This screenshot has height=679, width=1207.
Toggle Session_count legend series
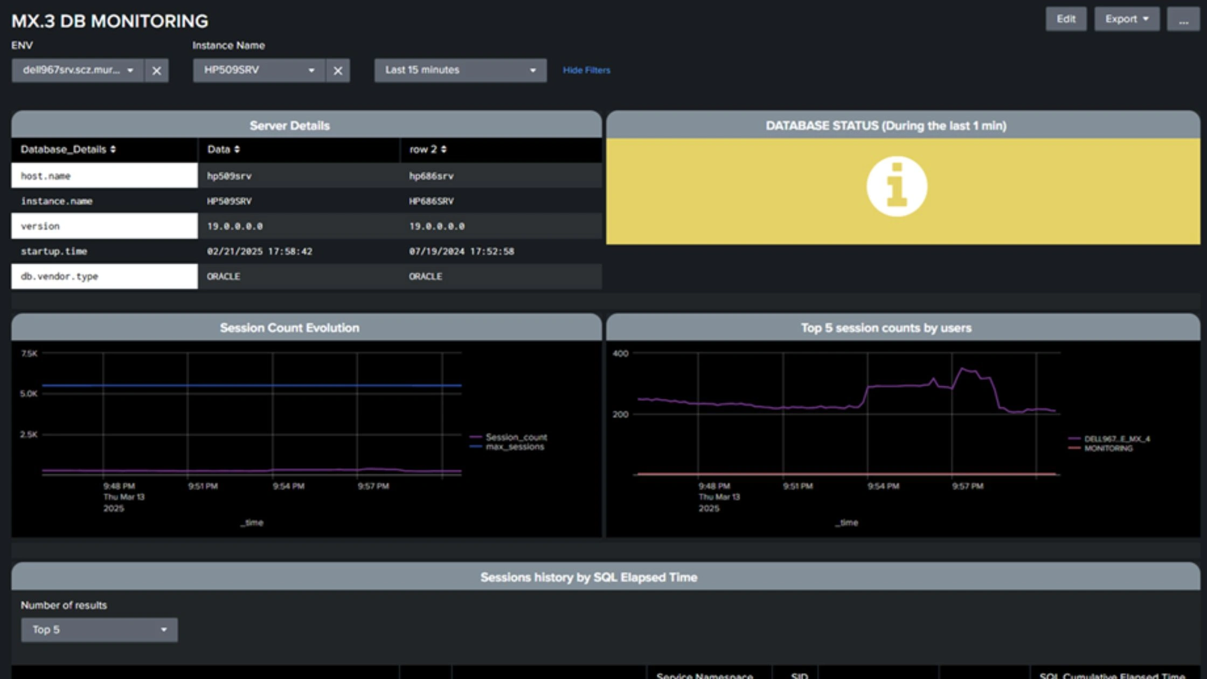516,437
